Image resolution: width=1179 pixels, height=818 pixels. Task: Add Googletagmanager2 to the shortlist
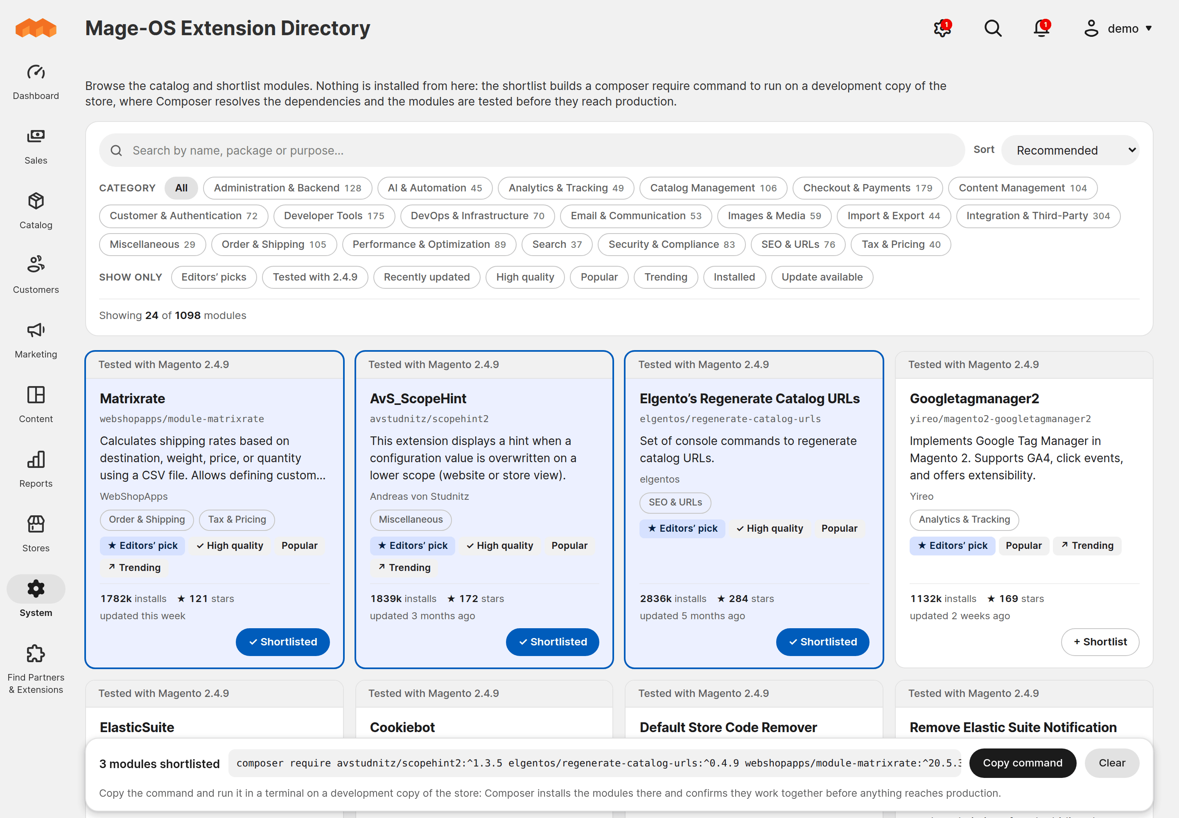(1100, 642)
